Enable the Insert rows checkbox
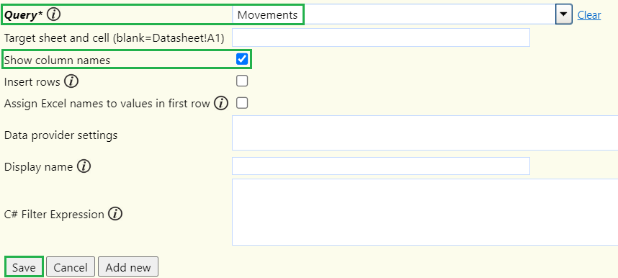The height and width of the screenshot is (278, 618). pos(241,81)
